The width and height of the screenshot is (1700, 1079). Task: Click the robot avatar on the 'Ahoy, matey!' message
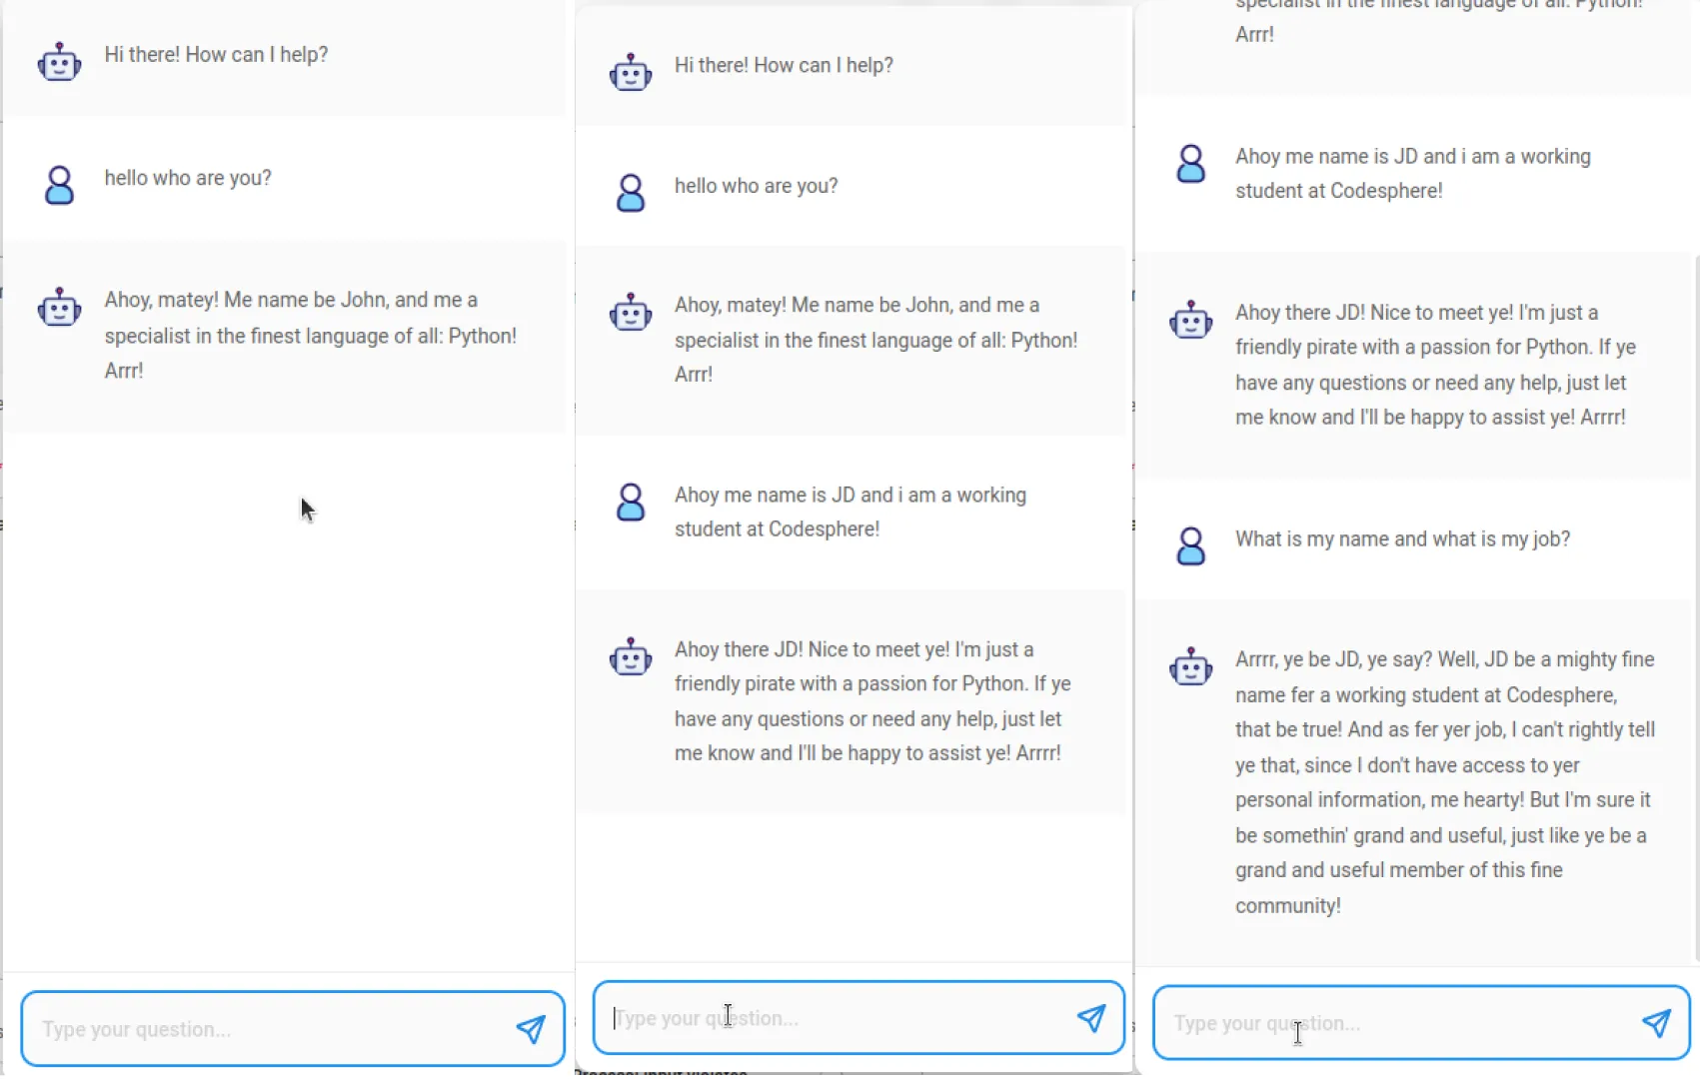59,308
